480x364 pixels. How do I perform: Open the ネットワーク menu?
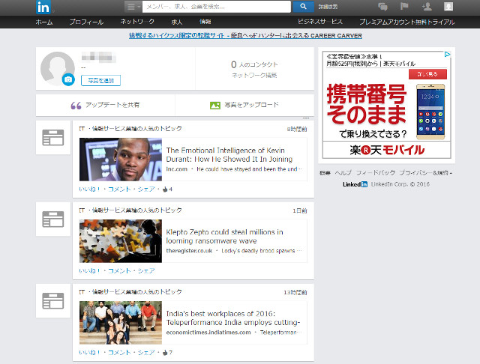[x=137, y=22]
